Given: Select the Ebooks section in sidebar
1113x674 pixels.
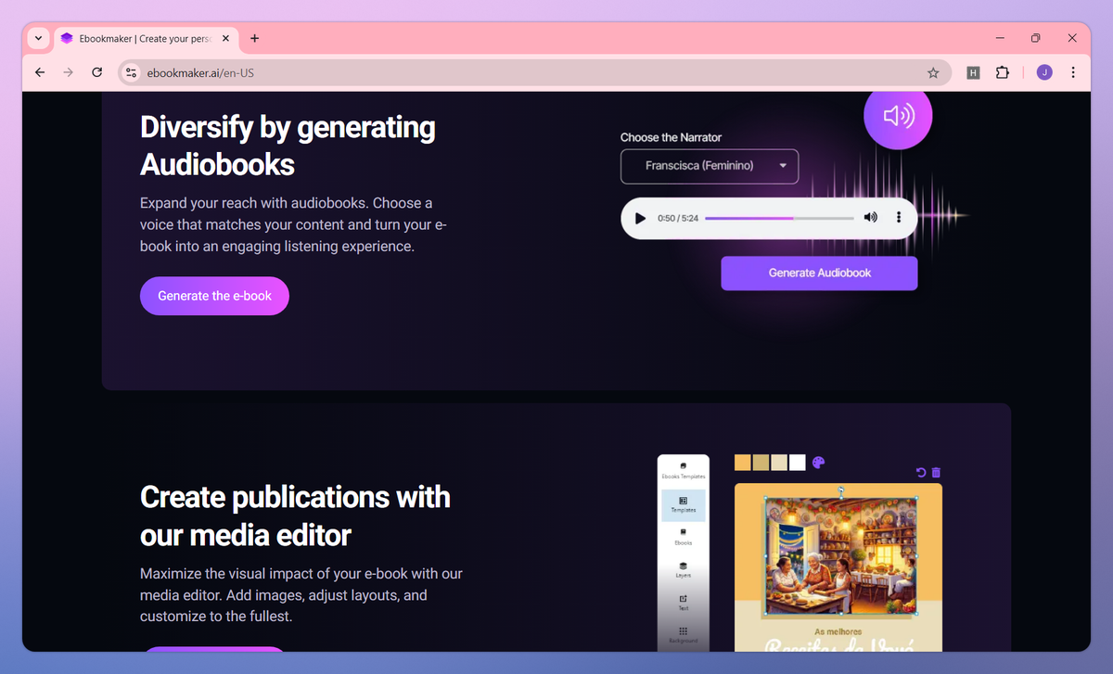Looking at the screenshot, I should pos(684,539).
